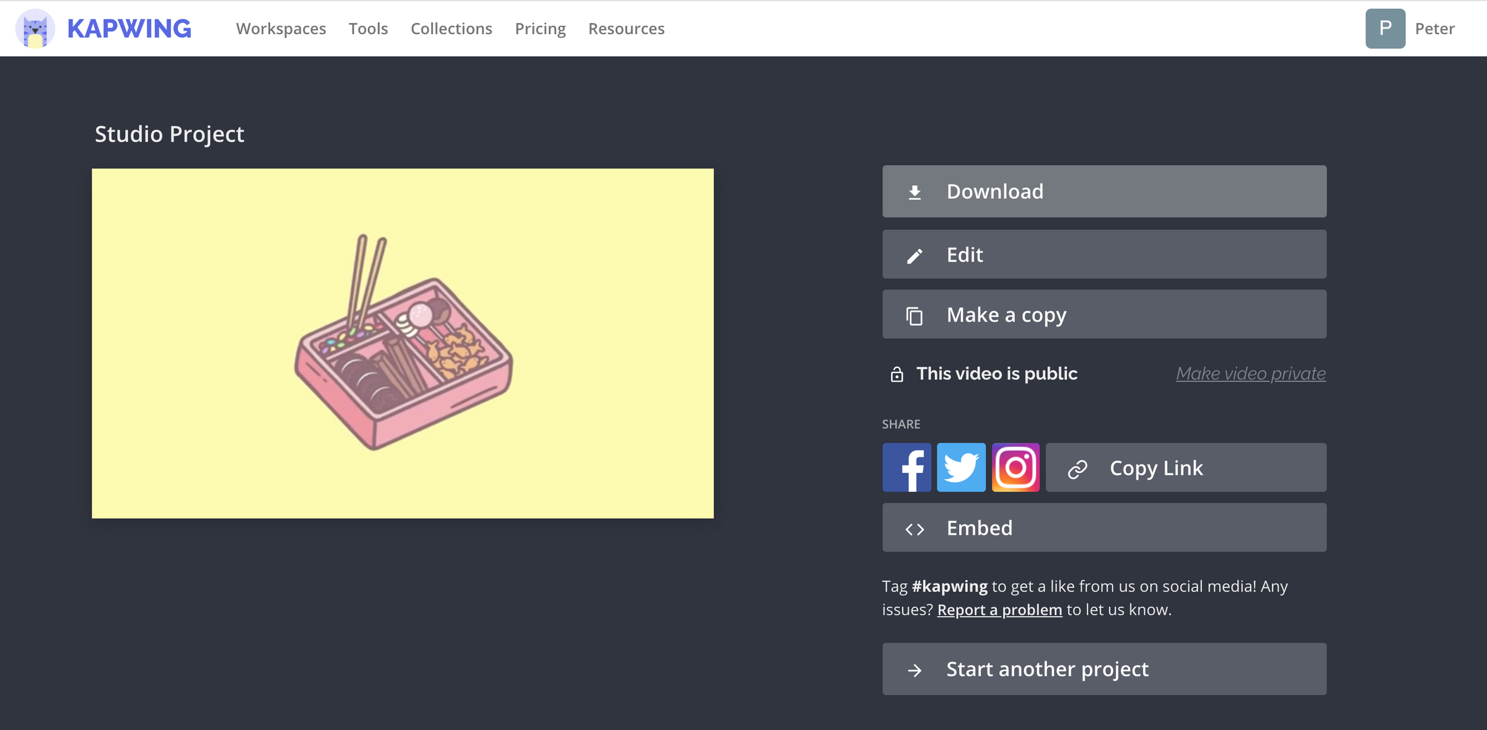This screenshot has height=730, width=1487.
Task: Select the Pricing tab
Action: (540, 29)
